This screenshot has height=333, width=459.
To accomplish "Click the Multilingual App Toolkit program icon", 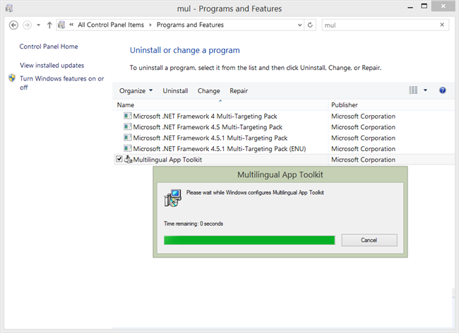I will (128, 159).
